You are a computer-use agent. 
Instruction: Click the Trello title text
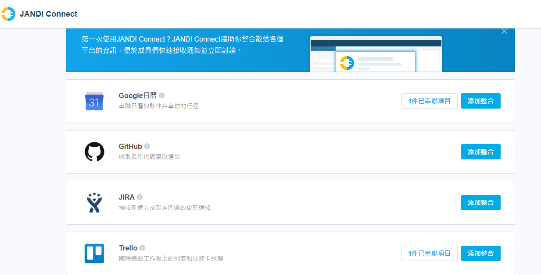pyautogui.click(x=128, y=248)
